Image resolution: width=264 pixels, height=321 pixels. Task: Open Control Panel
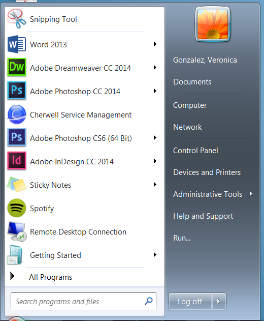[x=195, y=151]
